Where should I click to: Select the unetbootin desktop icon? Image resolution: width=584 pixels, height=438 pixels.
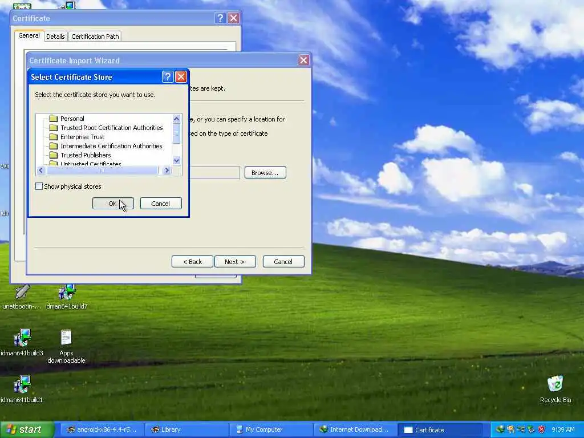[22, 297]
